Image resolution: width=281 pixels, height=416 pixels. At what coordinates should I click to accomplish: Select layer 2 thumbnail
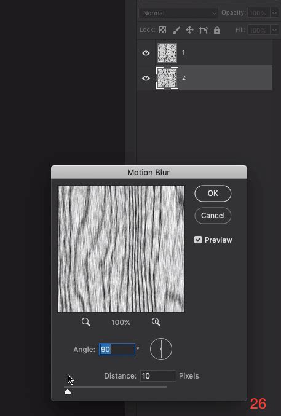[167, 78]
